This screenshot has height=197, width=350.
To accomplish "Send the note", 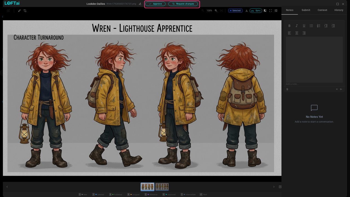I will (341, 89).
